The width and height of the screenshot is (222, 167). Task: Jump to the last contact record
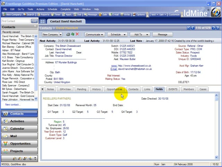(218, 28)
